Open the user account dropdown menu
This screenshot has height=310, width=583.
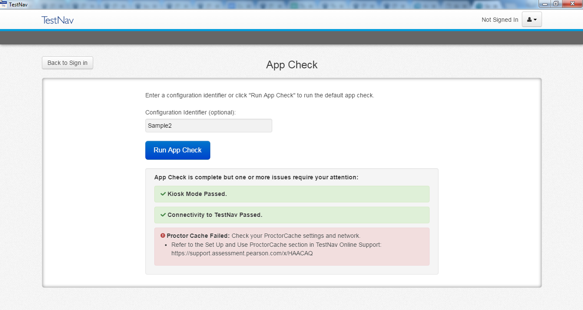[532, 20]
